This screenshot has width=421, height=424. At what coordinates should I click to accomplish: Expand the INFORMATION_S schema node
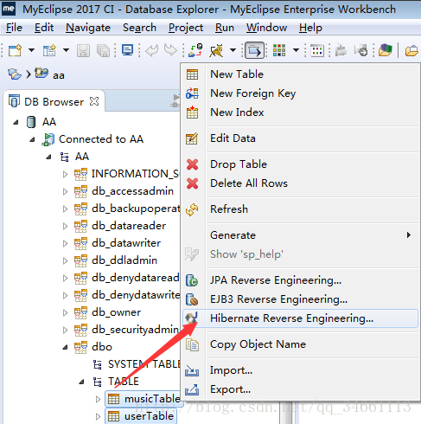(65, 174)
